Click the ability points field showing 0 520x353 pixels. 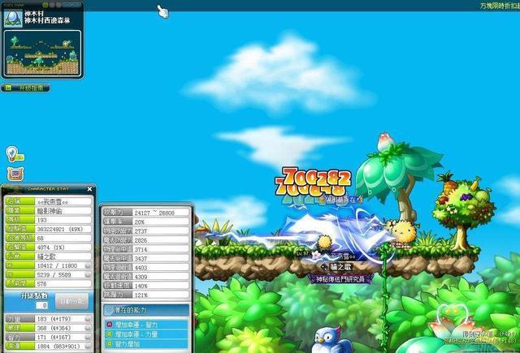[x=41, y=305]
